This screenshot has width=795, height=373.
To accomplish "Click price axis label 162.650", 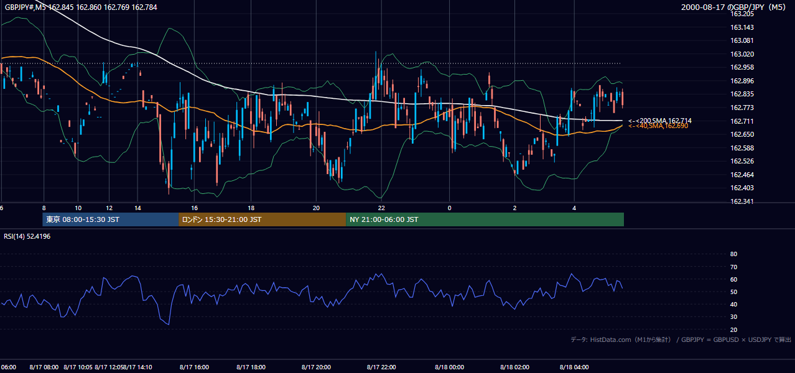I will point(742,134).
